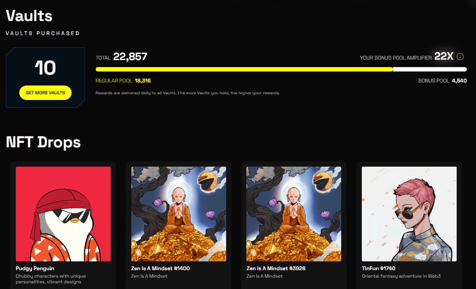
Task: Select the Zen Is A Mindset #1400 title
Action: (160, 268)
